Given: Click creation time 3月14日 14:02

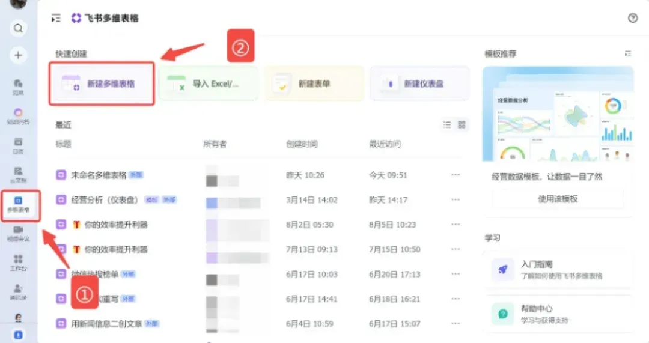Looking at the screenshot, I should [x=312, y=200].
